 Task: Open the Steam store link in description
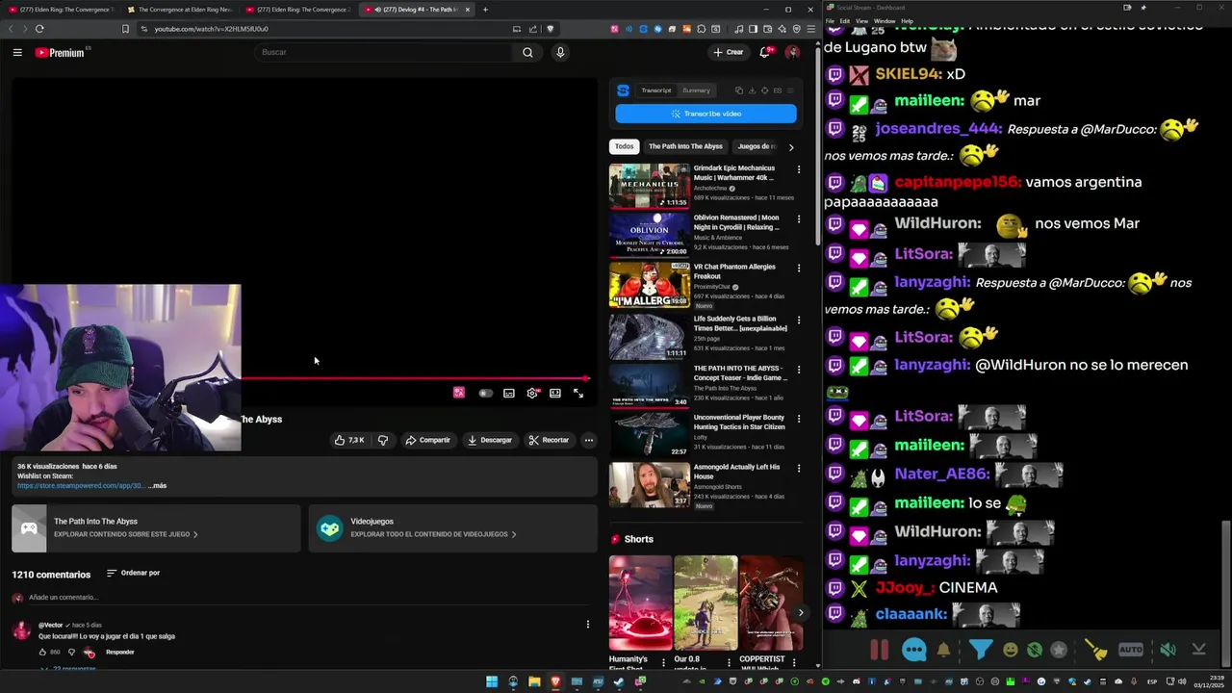[x=81, y=486]
